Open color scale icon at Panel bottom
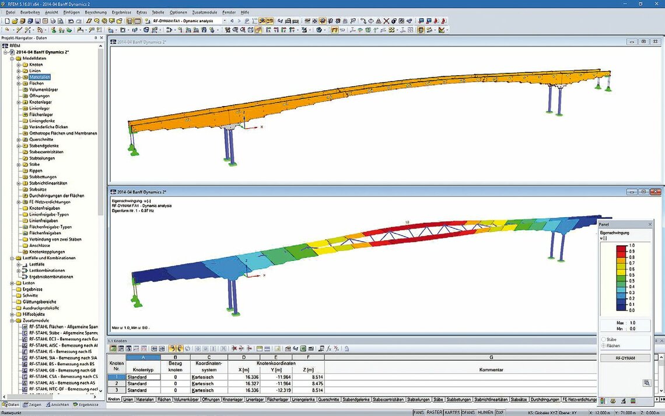This screenshot has height=416, width=665. (602, 401)
